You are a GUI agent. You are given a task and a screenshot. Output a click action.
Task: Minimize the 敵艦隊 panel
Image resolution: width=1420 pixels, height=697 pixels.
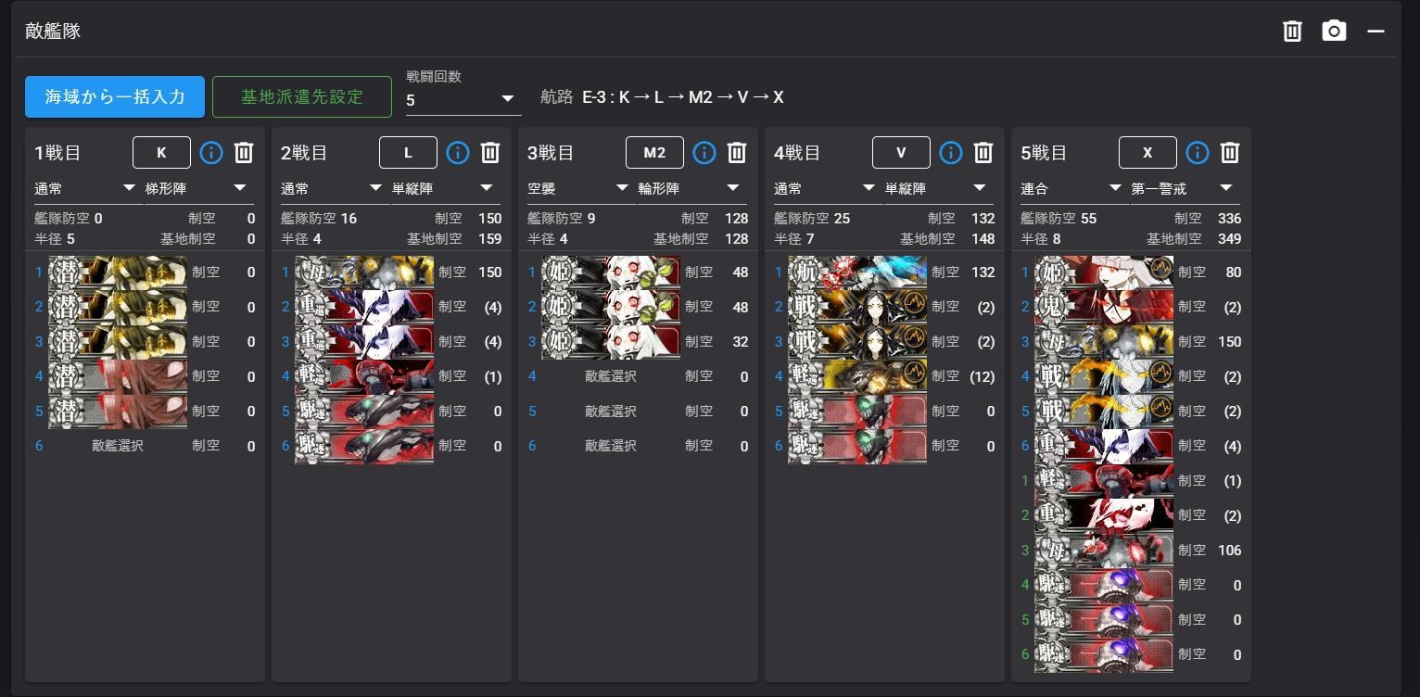click(x=1376, y=31)
